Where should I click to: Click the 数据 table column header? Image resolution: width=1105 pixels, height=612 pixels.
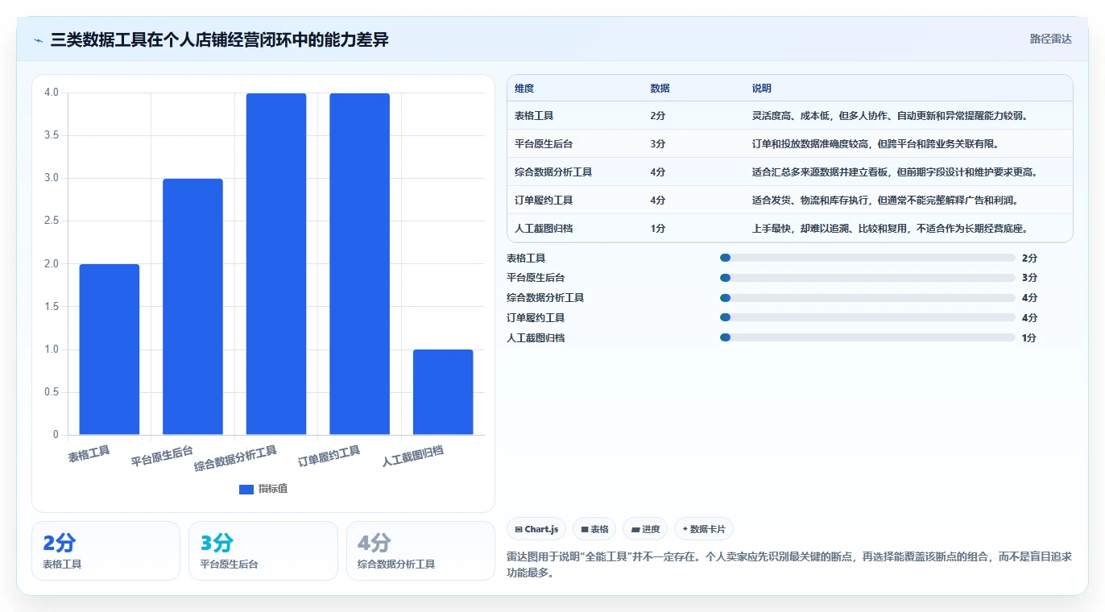(x=660, y=89)
